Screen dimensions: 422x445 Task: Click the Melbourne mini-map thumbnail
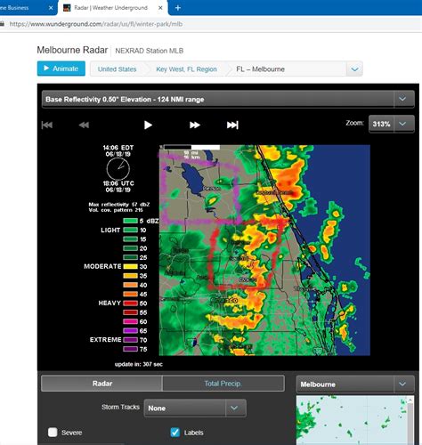352,420
